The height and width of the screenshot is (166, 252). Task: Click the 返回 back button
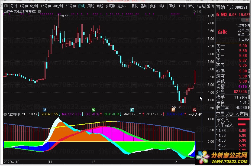point(210,6)
